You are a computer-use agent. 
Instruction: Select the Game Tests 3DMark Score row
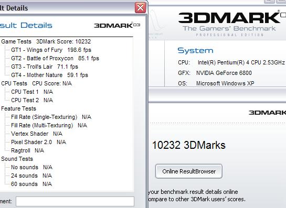[x=46, y=41]
